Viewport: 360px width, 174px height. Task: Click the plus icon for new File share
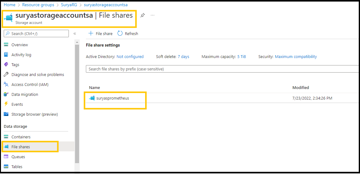(x=91, y=33)
